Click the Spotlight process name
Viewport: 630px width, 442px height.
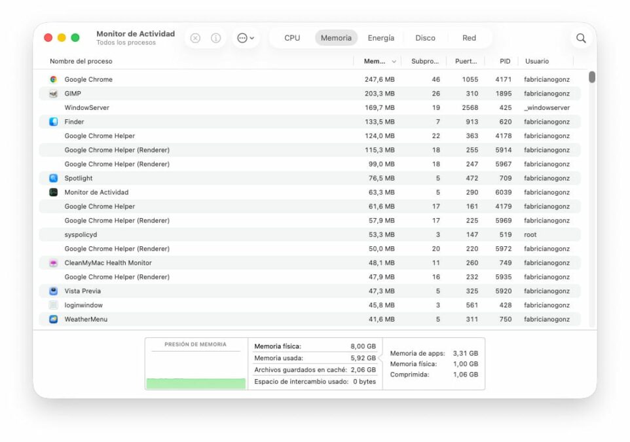tap(79, 178)
